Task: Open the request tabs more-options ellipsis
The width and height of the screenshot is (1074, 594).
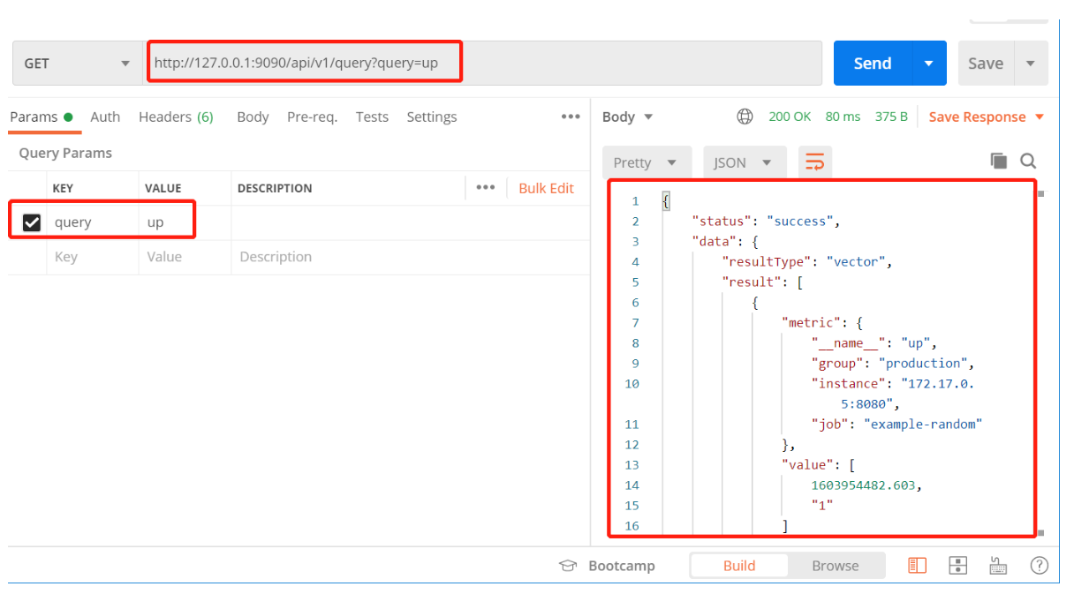Action: [571, 117]
